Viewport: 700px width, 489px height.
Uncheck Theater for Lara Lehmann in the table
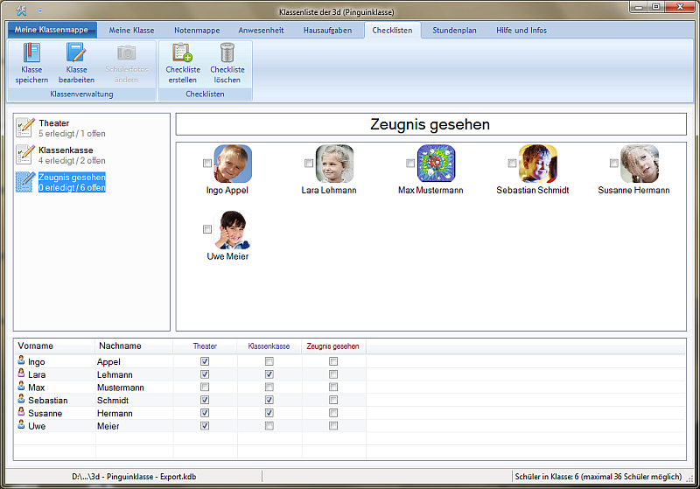[205, 374]
